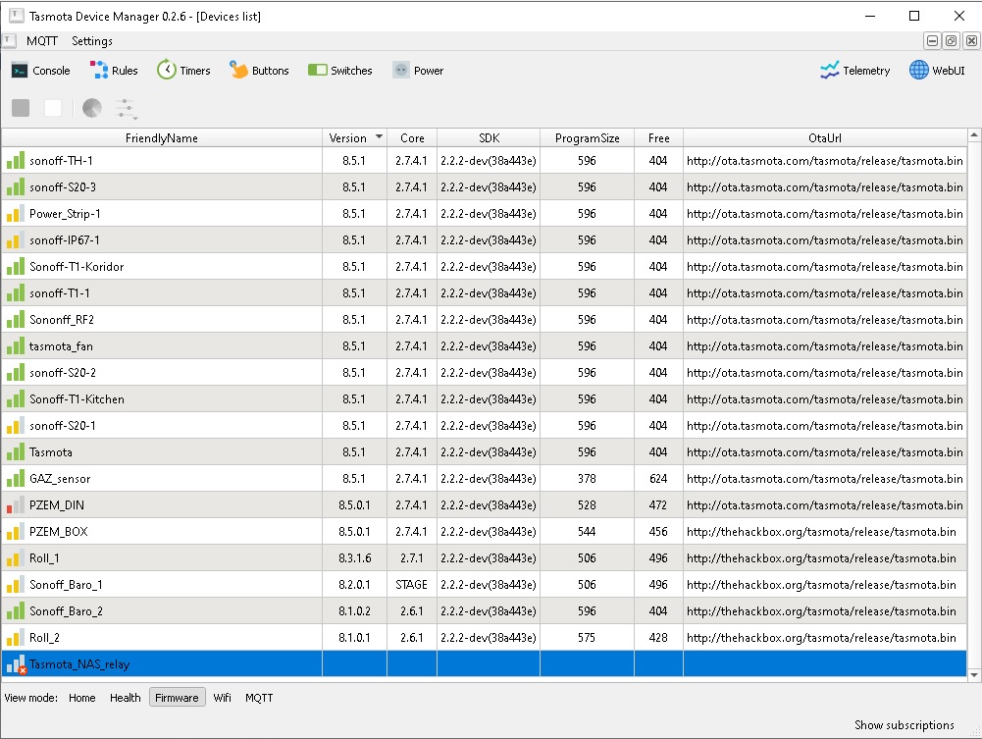Open the Power settings

[418, 71]
